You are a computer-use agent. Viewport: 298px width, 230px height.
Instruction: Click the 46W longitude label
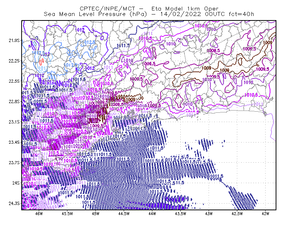click(x=39, y=214)
